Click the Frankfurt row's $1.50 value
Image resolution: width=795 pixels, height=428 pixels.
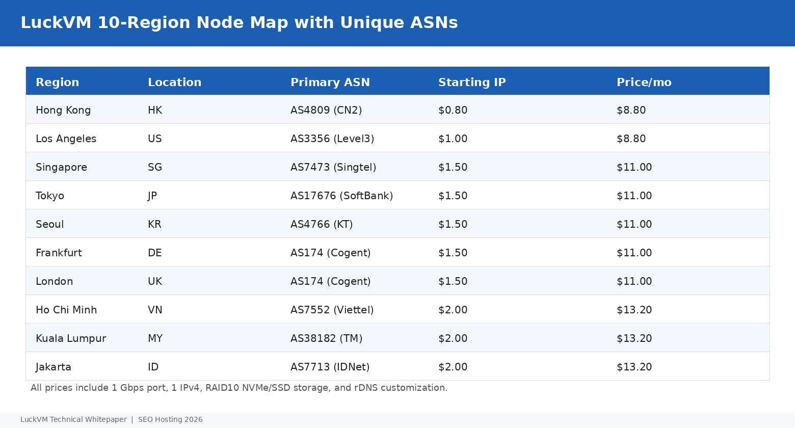pyautogui.click(x=453, y=253)
